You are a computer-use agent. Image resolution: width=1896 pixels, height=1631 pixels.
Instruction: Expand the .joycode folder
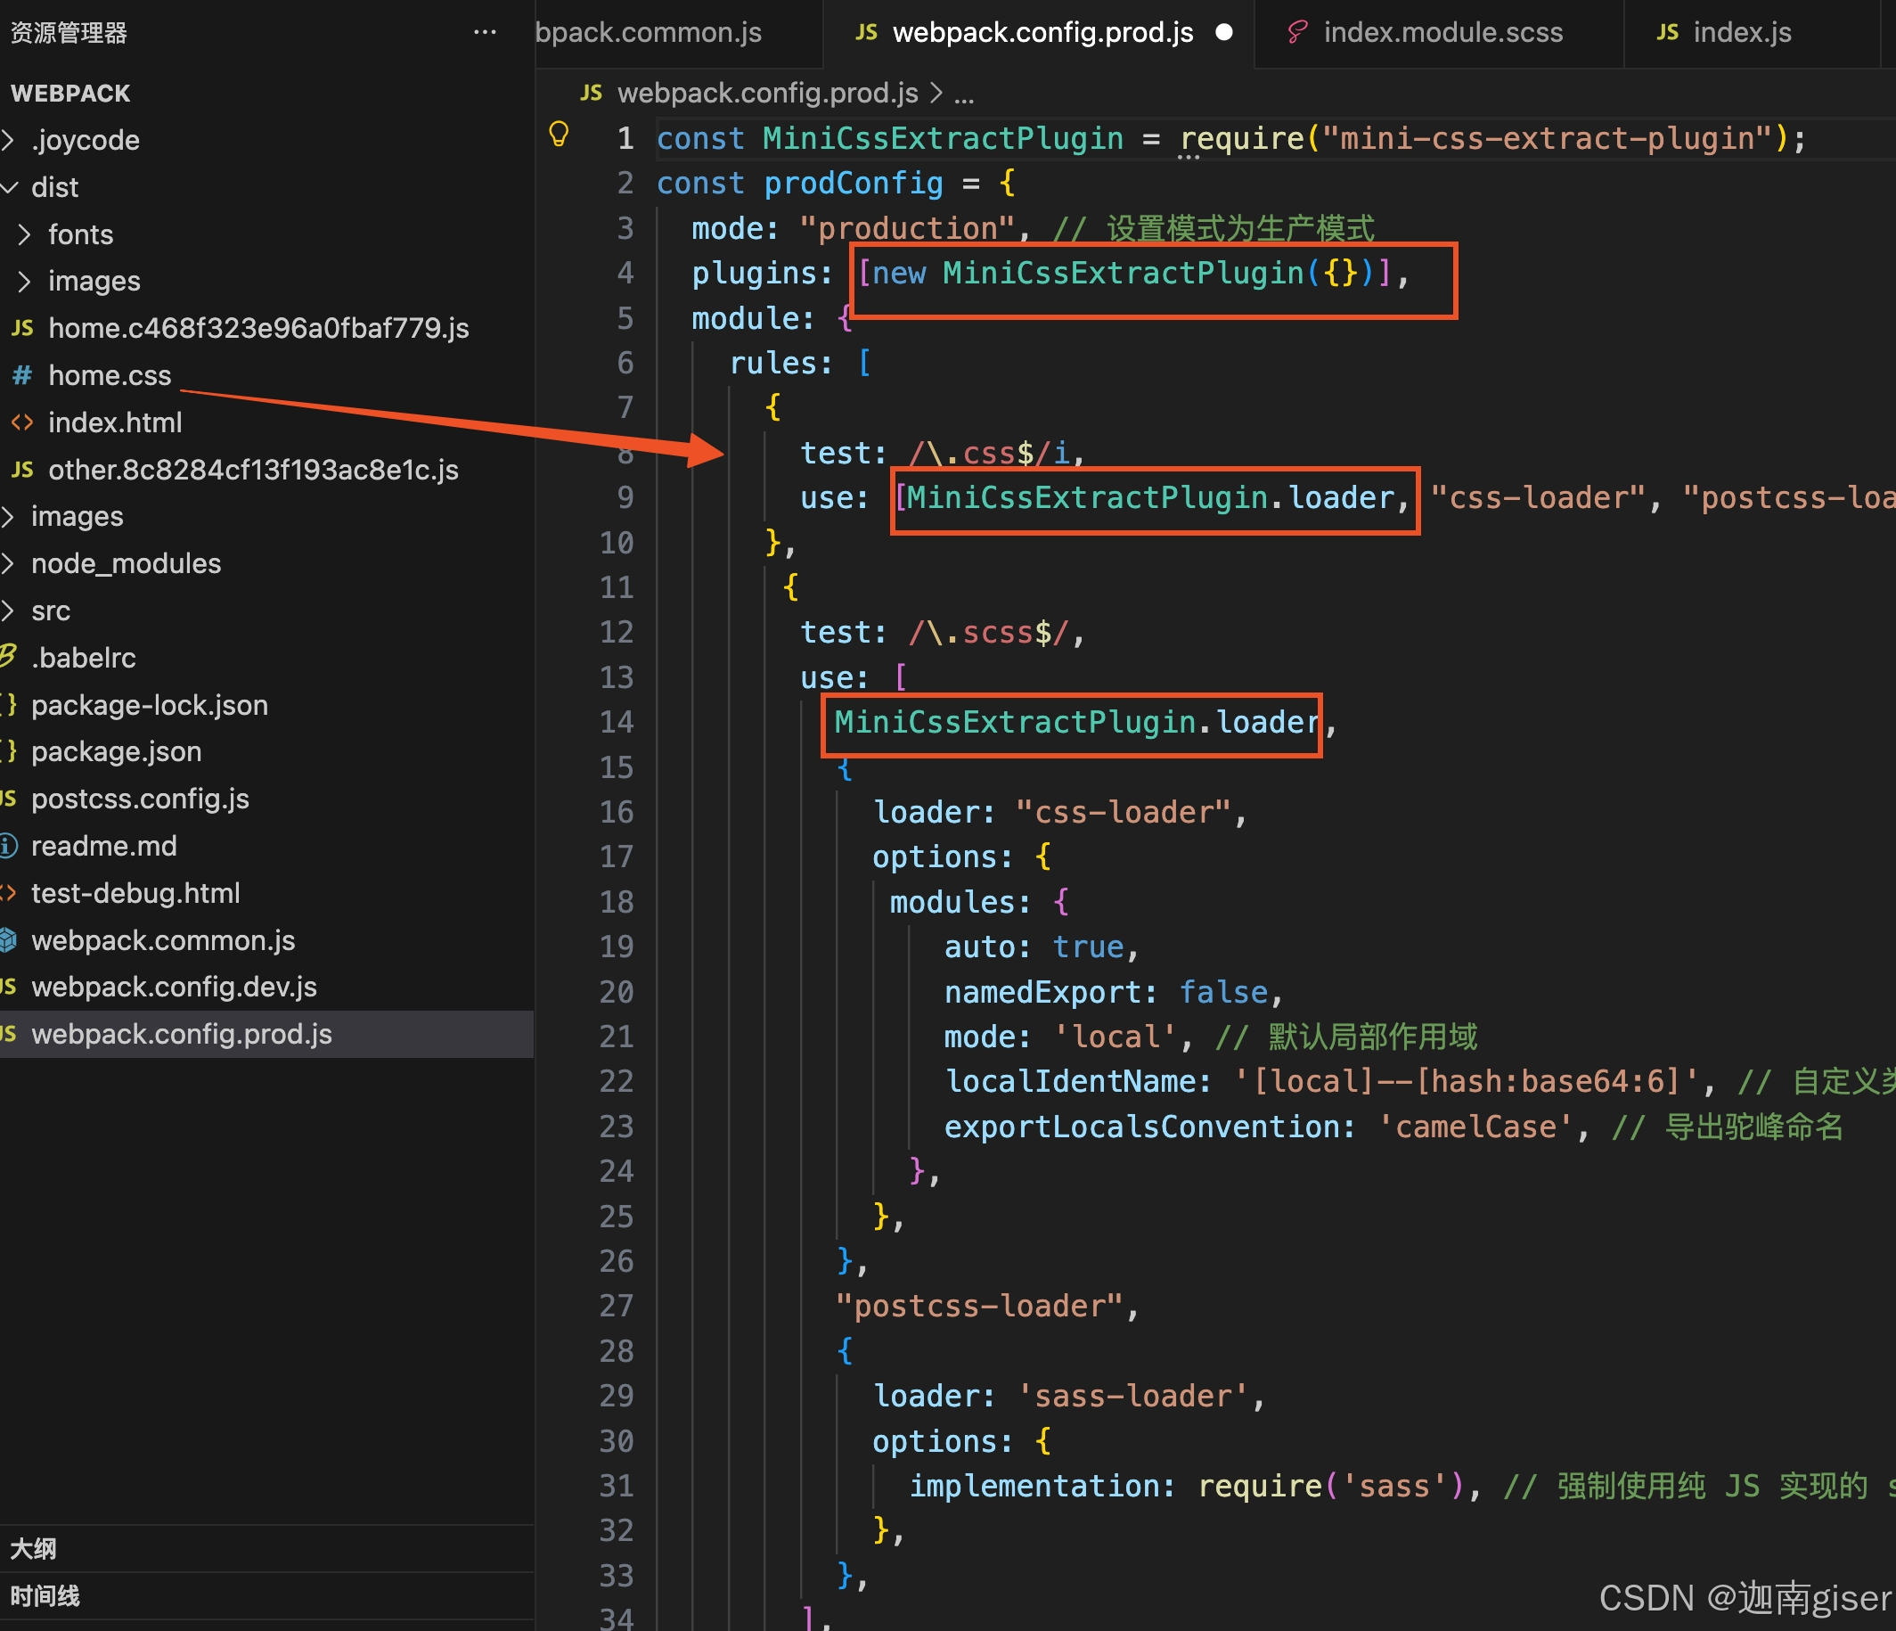pos(86,141)
